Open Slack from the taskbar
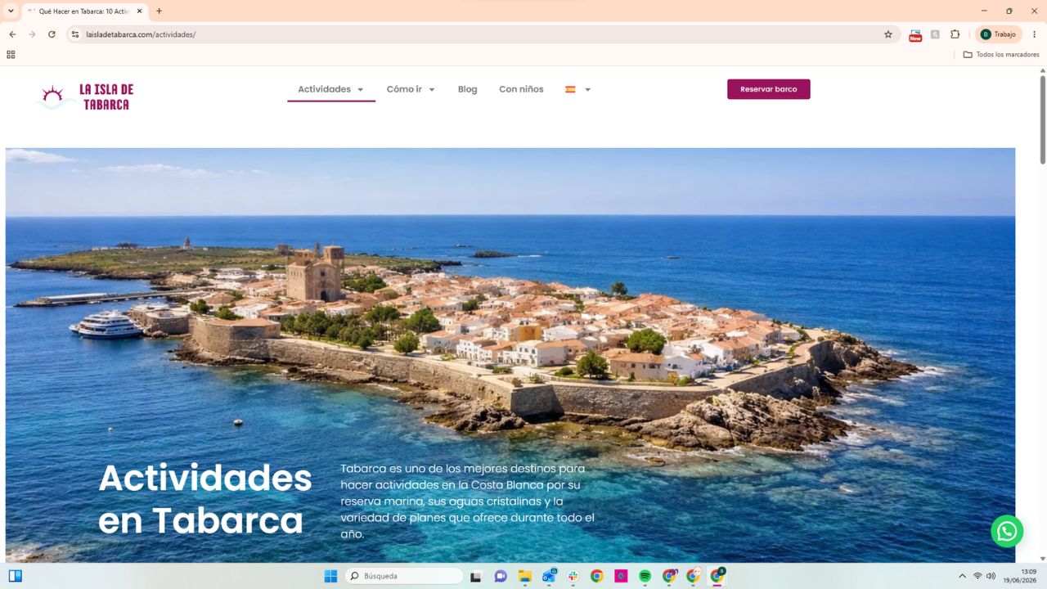 (573, 576)
